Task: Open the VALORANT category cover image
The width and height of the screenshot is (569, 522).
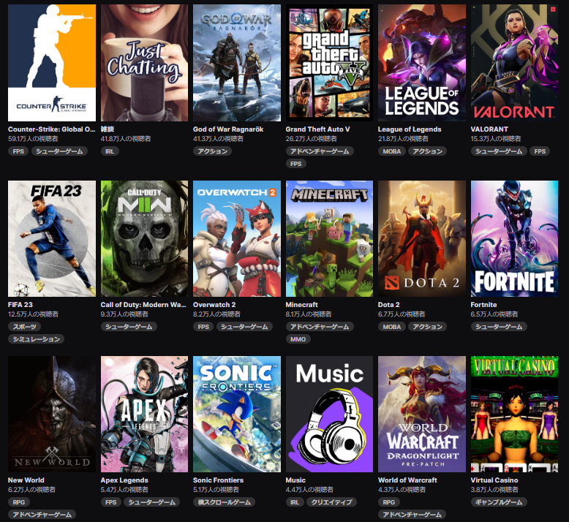Action: click(514, 63)
